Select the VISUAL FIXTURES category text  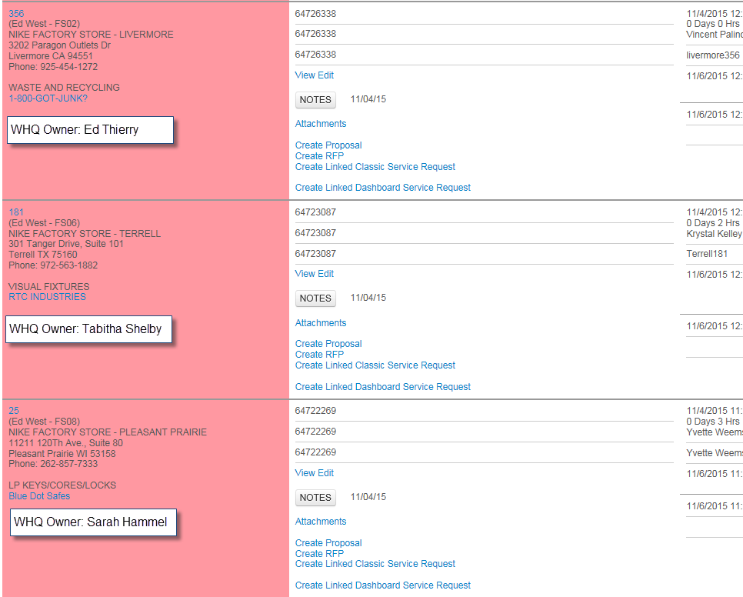[x=48, y=287]
